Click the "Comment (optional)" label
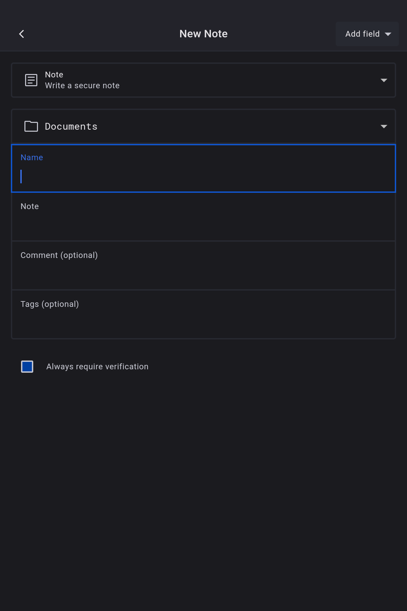This screenshot has width=407, height=611. point(59,255)
